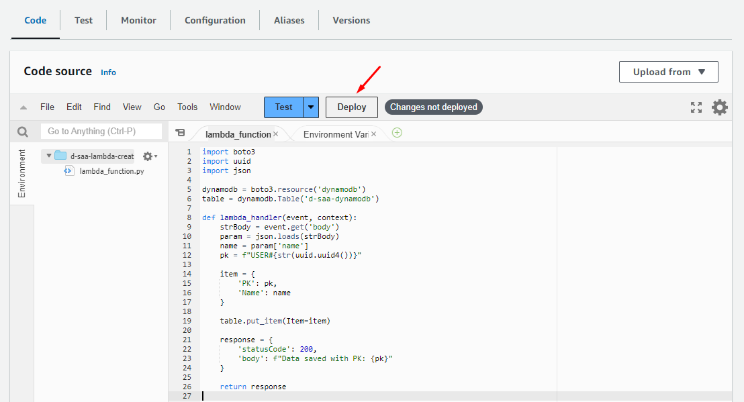
Task: Open folder settings gear in file tree
Action: pos(149,156)
